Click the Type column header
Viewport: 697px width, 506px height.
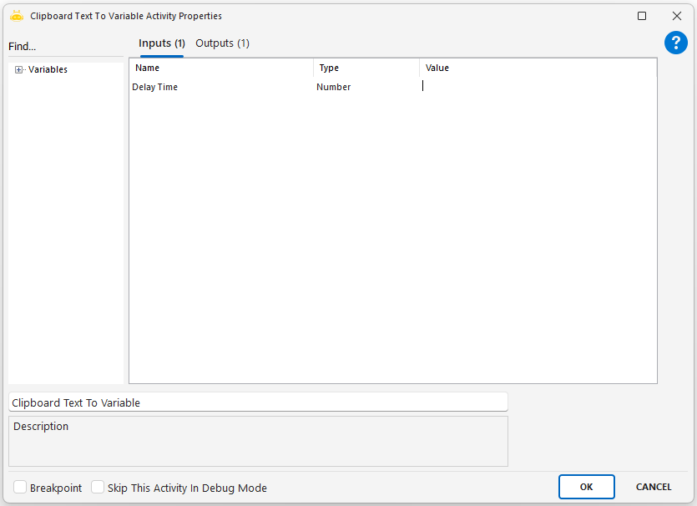click(x=366, y=68)
